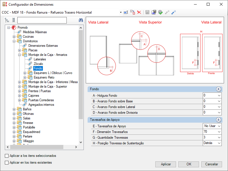
Task: Open the G - Quantidade Travessas dropdown
Action: (x=219, y=137)
